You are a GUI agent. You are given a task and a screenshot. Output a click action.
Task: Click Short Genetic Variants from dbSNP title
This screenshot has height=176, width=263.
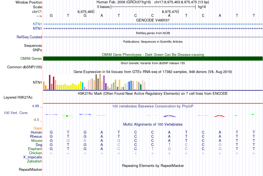pyautogui.click(x=153, y=63)
